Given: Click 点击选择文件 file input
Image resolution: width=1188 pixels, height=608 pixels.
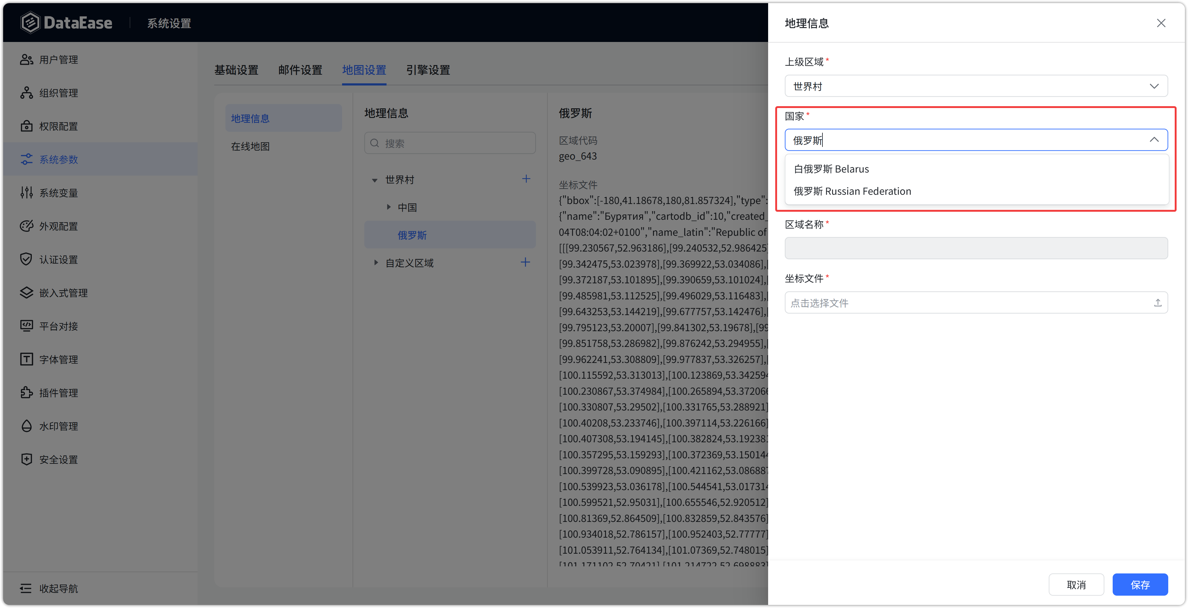Looking at the screenshot, I should [x=976, y=303].
